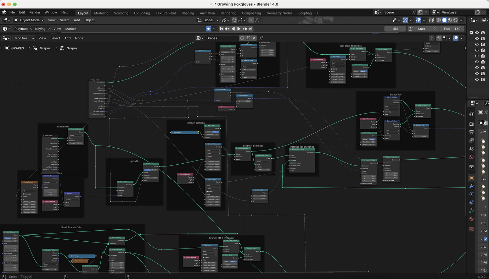The image size is (489, 279).
Task: Toggle proportional editing in the viewport
Action: [251, 20]
